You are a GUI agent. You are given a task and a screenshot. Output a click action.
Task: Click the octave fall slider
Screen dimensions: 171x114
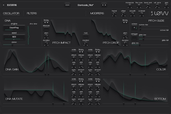tap(154, 29)
